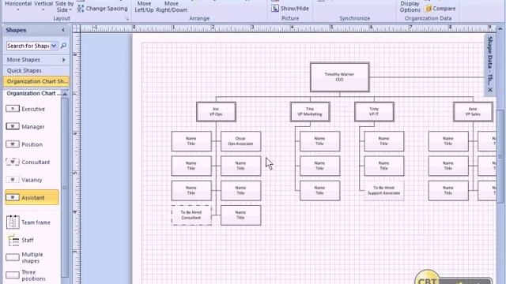Open the search shapes dropdown arrow
Image resolution: width=506 pixels, height=284 pixels.
click(x=54, y=46)
